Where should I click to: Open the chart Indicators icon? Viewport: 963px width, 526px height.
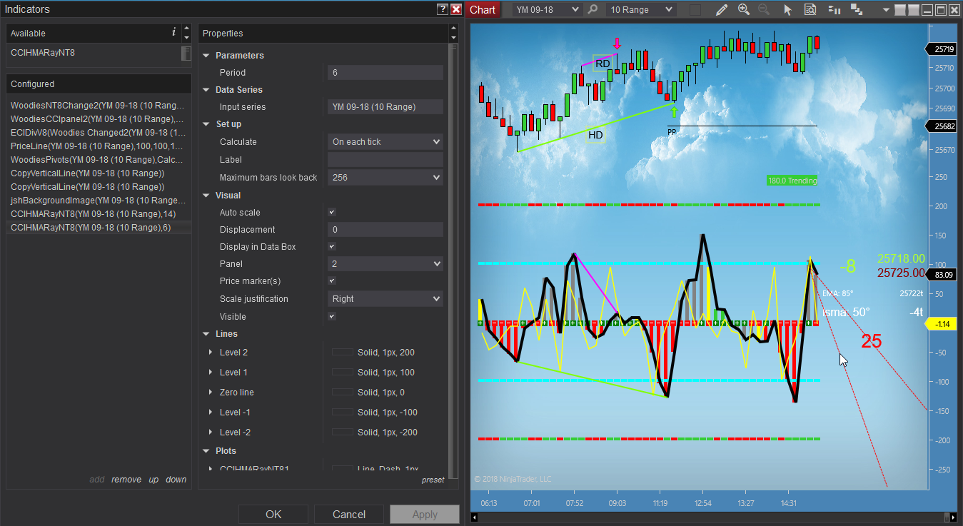pyautogui.click(x=857, y=9)
